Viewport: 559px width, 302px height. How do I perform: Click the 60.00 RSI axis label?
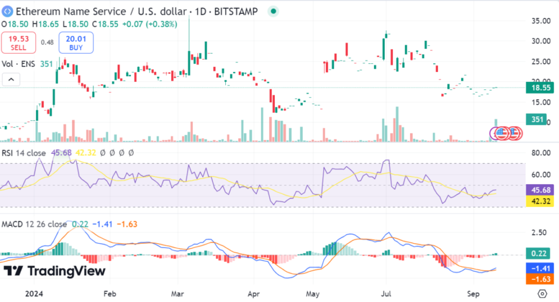[x=541, y=175]
